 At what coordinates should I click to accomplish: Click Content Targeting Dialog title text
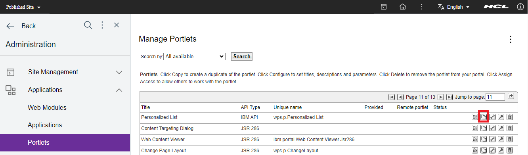pos(167,128)
